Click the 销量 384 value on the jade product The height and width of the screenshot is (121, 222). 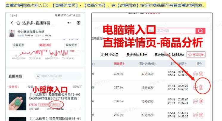(x=34, y=109)
